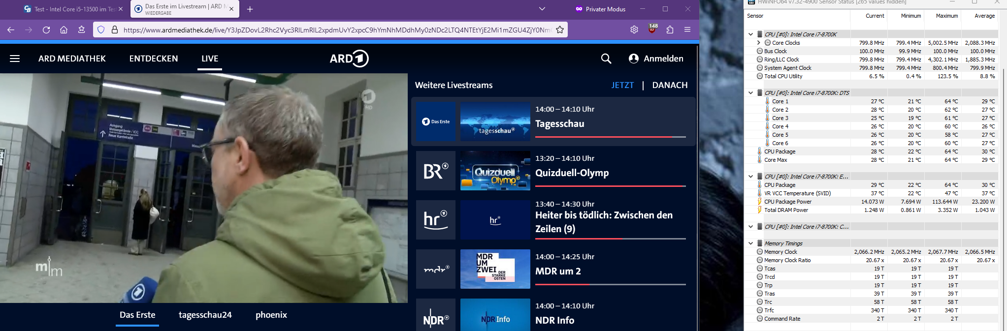
Task: Select the Total CPU Utility row in HWiNFO
Action: click(872, 76)
